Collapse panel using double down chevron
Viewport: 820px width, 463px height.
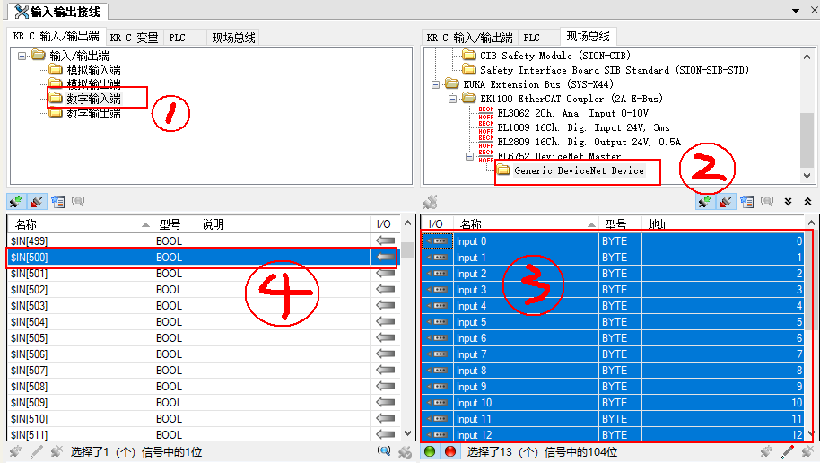coord(788,201)
